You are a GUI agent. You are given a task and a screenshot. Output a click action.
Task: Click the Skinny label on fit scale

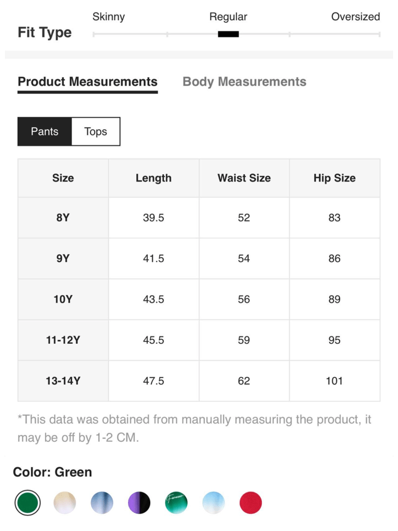[108, 17]
